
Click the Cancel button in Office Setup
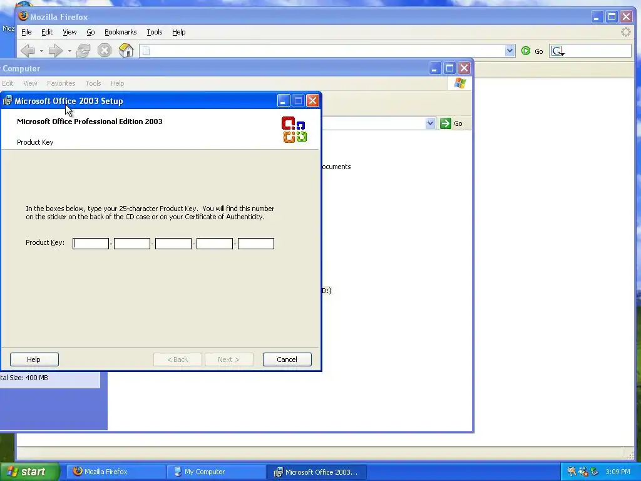point(287,359)
